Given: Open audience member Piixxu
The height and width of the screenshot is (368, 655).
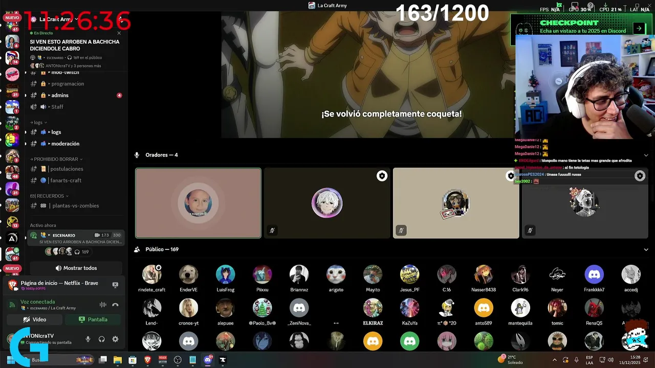Looking at the screenshot, I should pyautogui.click(x=263, y=279).
